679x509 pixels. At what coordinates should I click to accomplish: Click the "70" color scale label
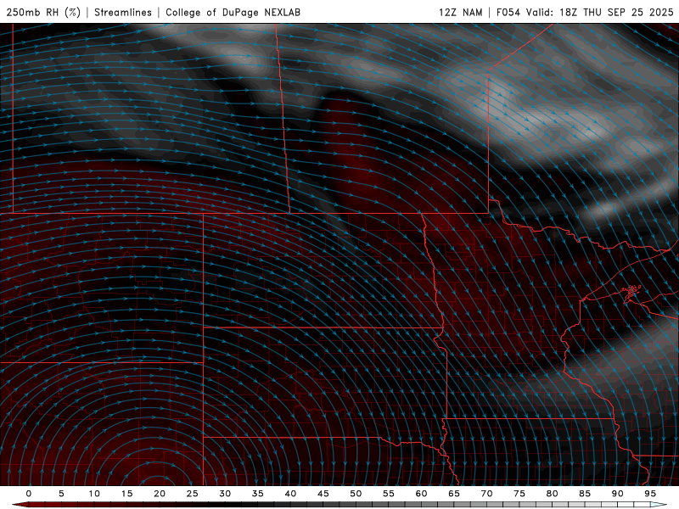486,494
